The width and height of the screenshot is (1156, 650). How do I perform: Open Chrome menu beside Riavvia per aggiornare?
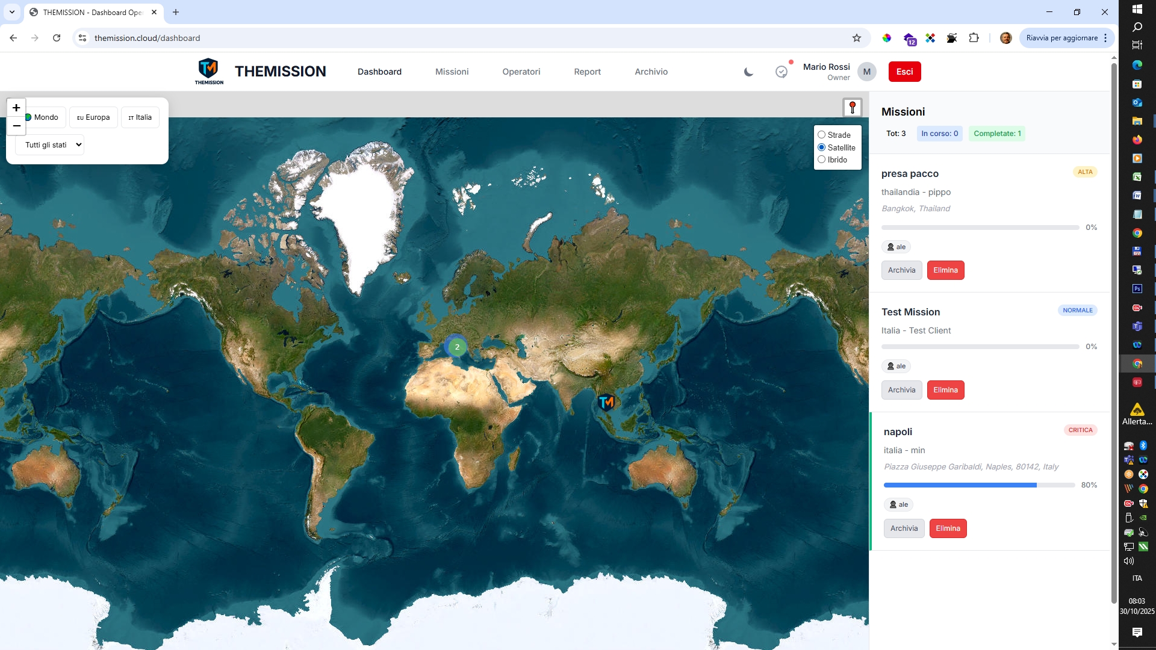[x=1105, y=38]
